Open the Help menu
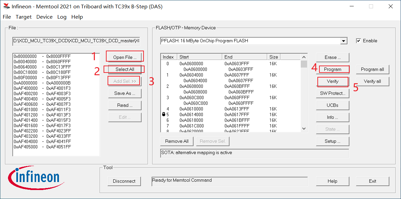The image size is (401, 199). (77, 17)
